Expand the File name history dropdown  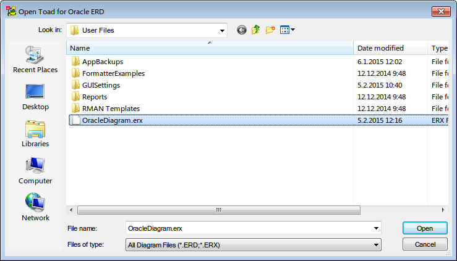(x=376, y=228)
